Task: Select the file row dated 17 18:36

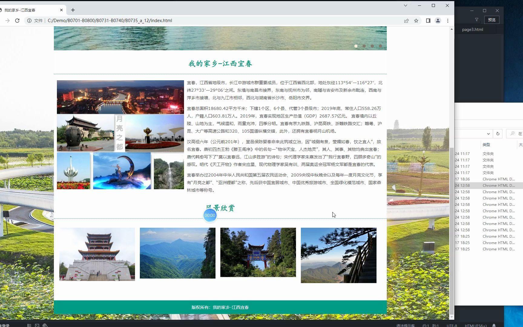Action: coord(489,179)
